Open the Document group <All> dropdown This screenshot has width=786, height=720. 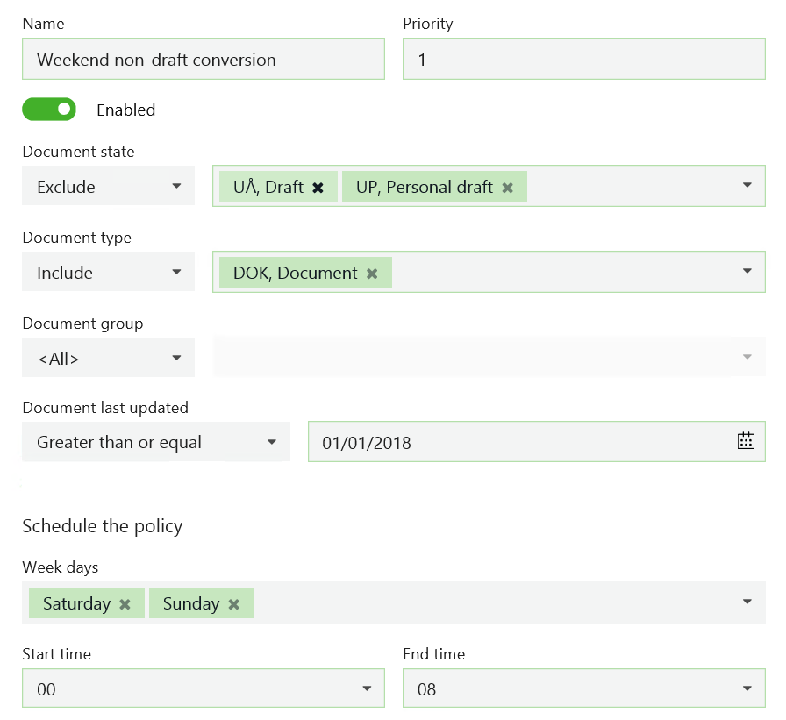coord(108,358)
